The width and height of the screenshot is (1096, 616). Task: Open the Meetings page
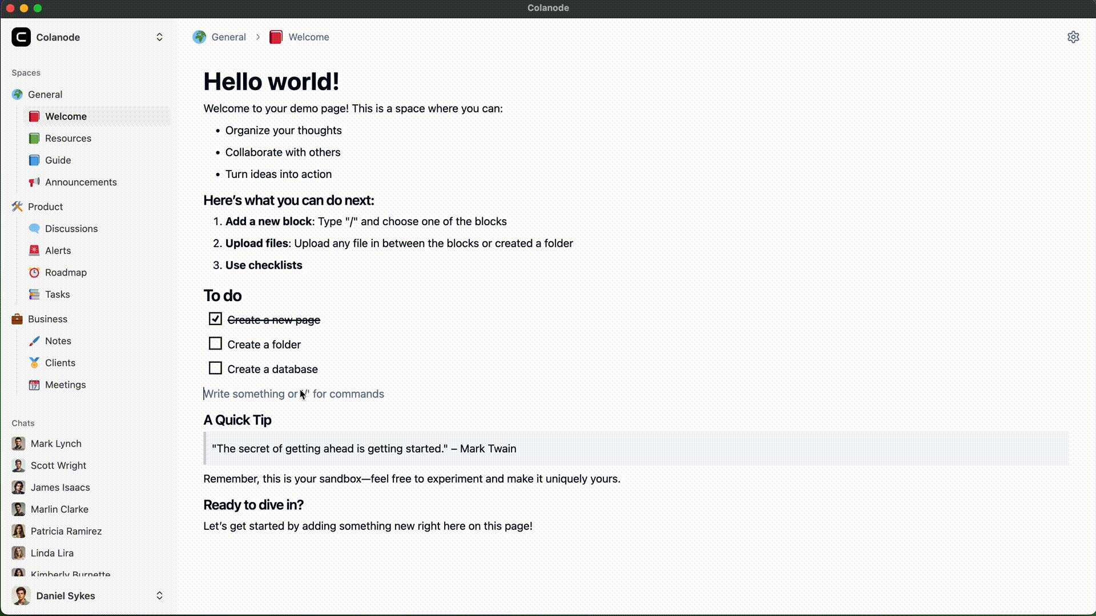coord(66,384)
